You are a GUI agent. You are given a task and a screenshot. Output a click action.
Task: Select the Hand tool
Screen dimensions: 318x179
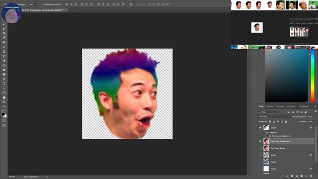[4, 97]
